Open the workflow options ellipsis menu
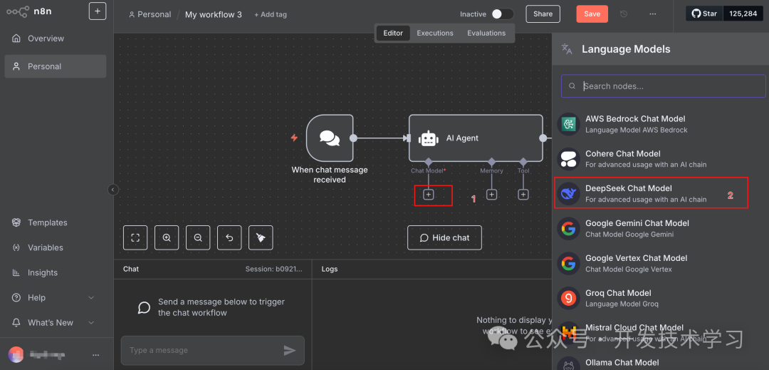The image size is (769, 370). tap(653, 14)
